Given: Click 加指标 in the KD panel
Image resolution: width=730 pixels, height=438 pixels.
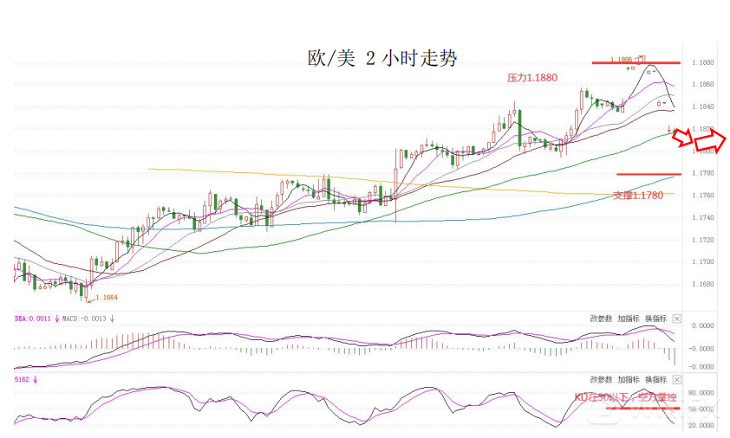Looking at the screenshot, I should click(x=628, y=380).
